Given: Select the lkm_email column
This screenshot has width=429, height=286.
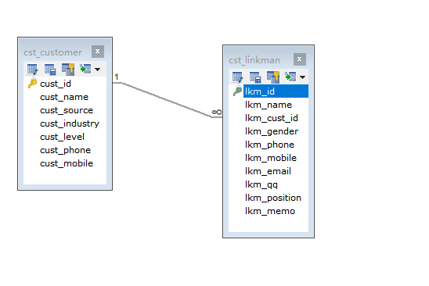Looking at the screenshot, I should (269, 171).
